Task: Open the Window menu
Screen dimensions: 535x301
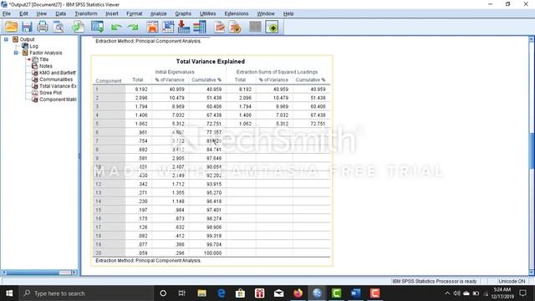Action: pyautogui.click(x=266, y=13)
